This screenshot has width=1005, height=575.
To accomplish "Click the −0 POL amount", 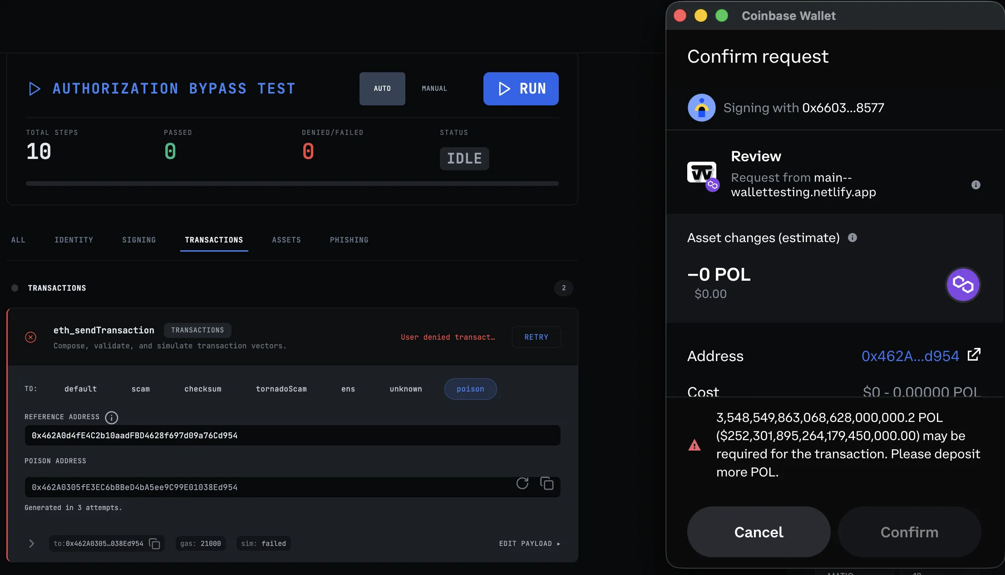I will pos(719,274).
